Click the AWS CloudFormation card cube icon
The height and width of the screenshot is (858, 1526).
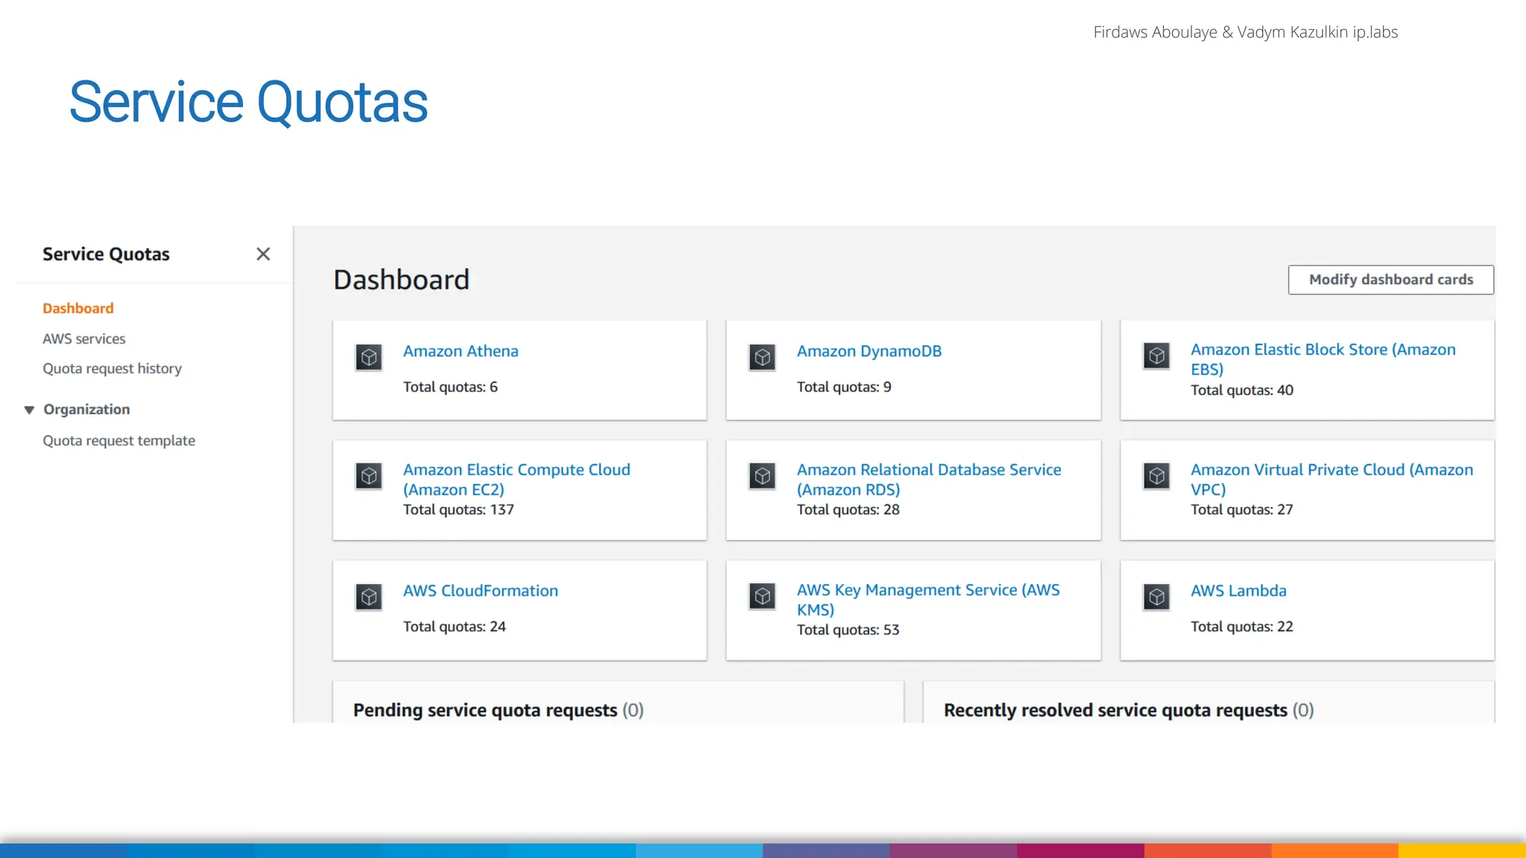[x=369, y=597]
